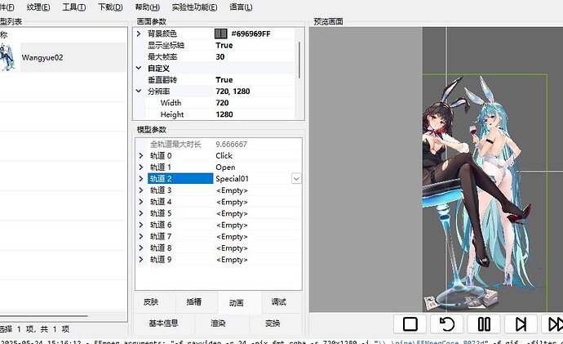Switch to the 插槽 tab
Screen dimensions: 563x344
coord(194,302)
